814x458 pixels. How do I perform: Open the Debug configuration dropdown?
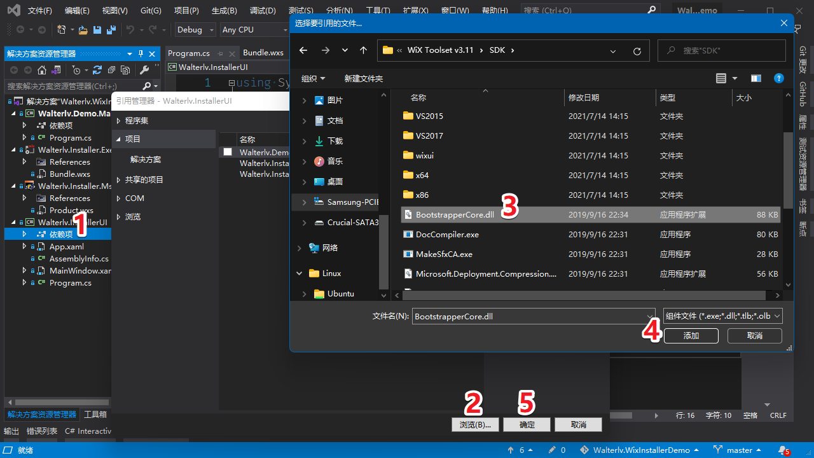tap(196, 30)
